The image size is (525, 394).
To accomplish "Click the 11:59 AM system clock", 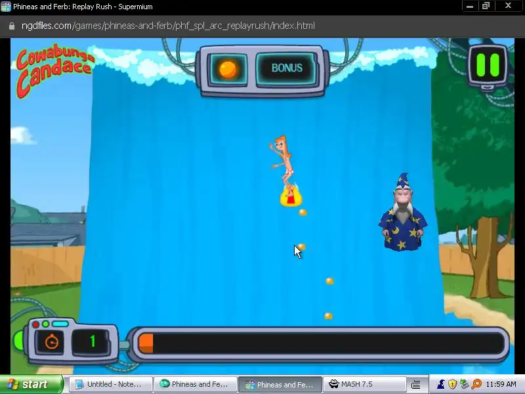I will 501,384.
